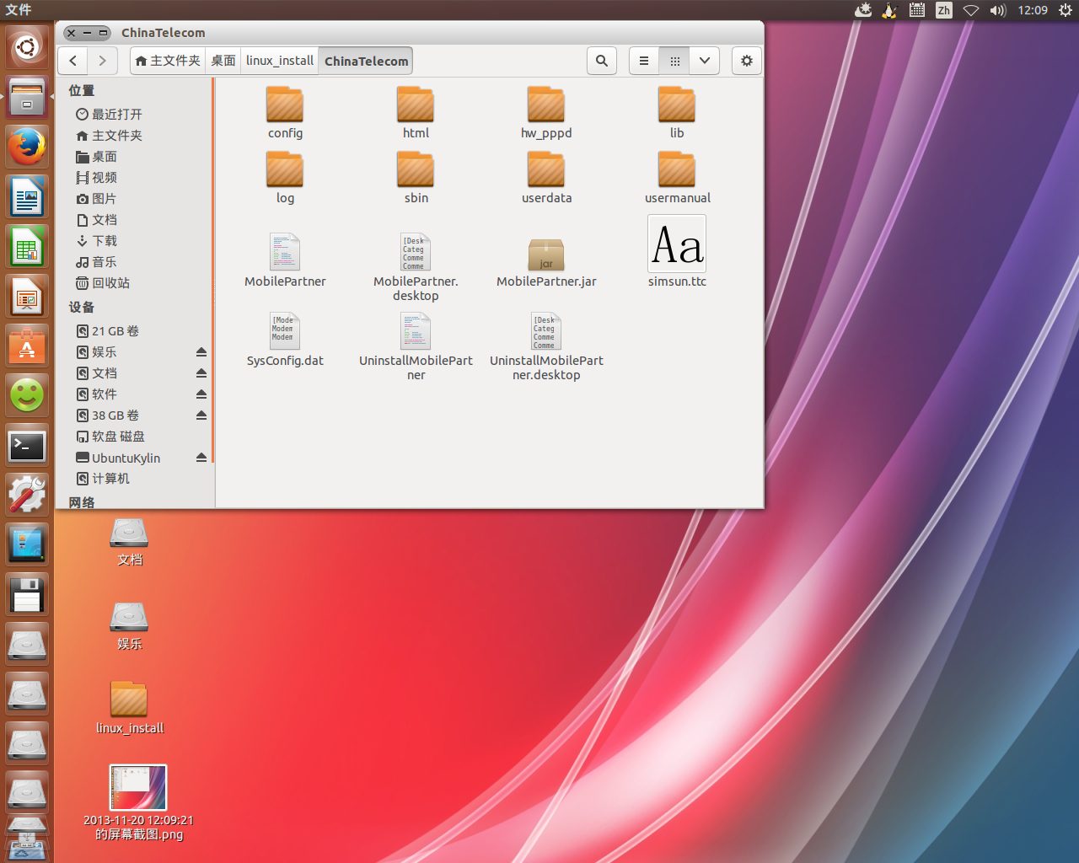
Task: Open the sound volume indicator
Action: [998, 10]
